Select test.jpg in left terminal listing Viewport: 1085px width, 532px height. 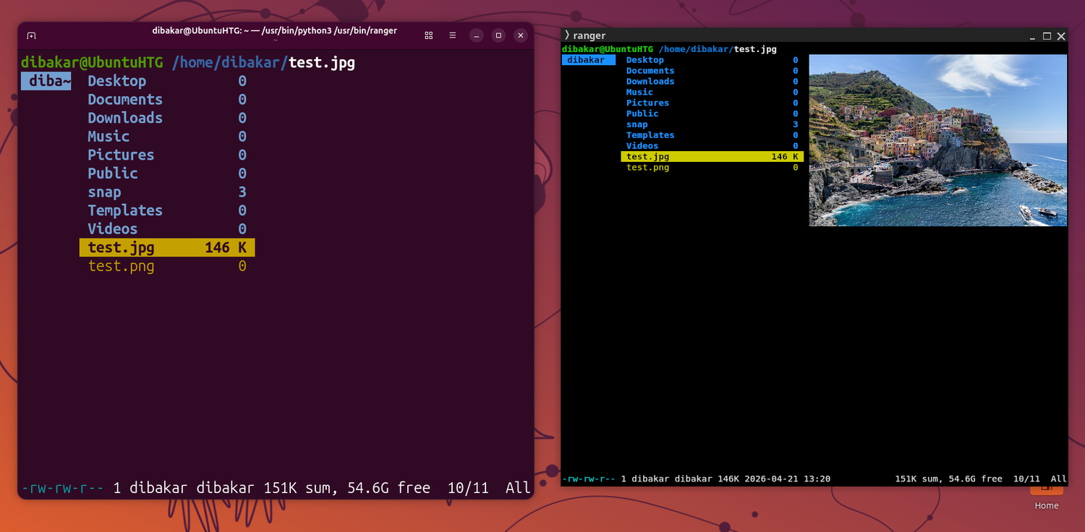pyautogui.click(x=167, y=248)
